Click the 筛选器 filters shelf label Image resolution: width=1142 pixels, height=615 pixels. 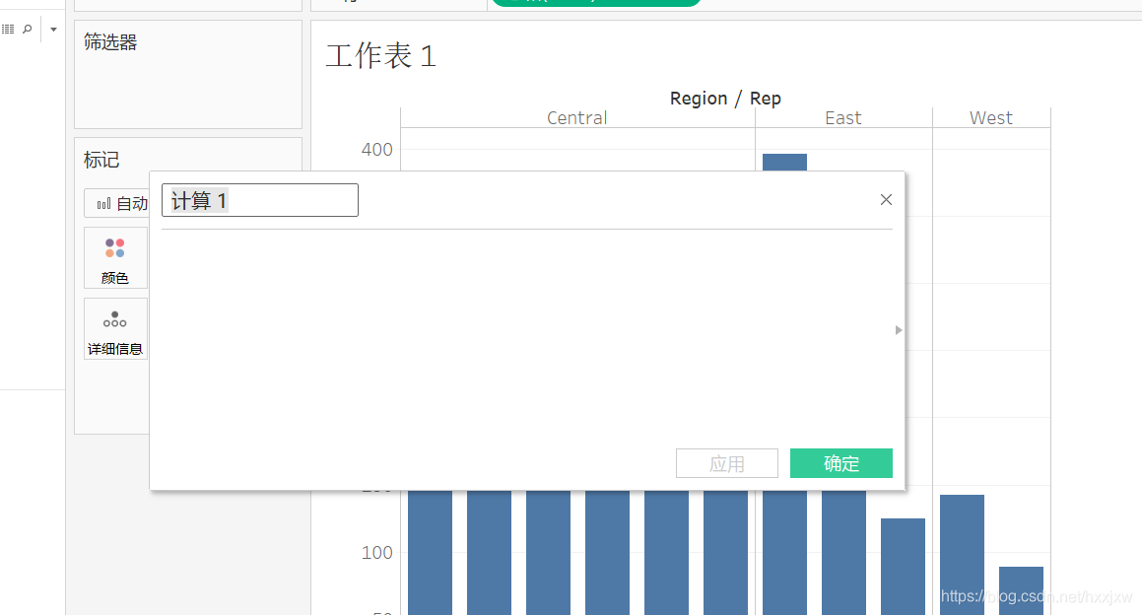pos(110,42)
